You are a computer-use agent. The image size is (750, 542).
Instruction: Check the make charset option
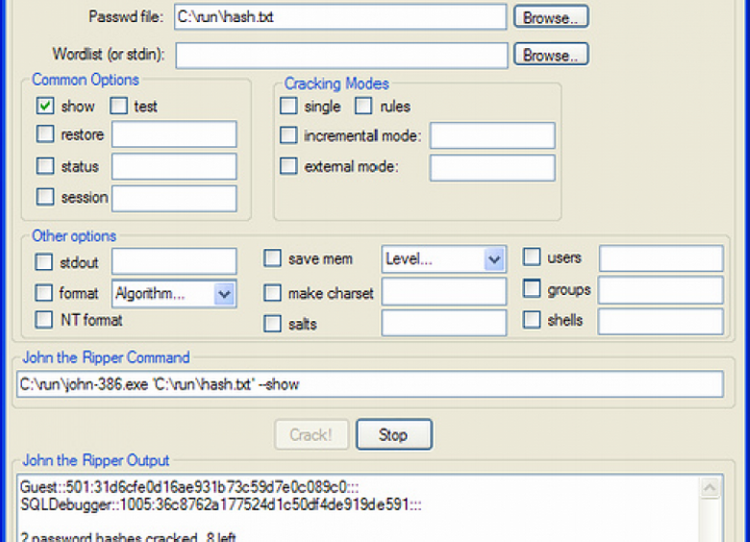(x=272, y=293)
